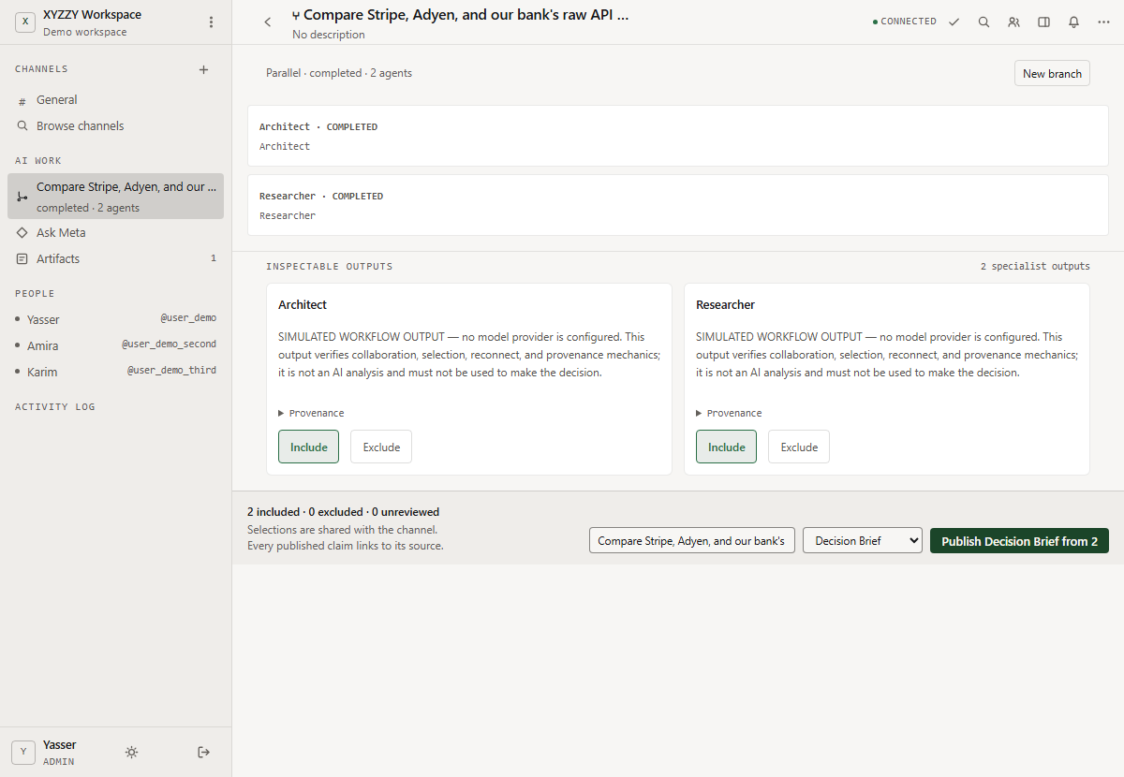Open search with magnifier icon in header
This screenshot has width=1124, height=777.
[983, 22]
